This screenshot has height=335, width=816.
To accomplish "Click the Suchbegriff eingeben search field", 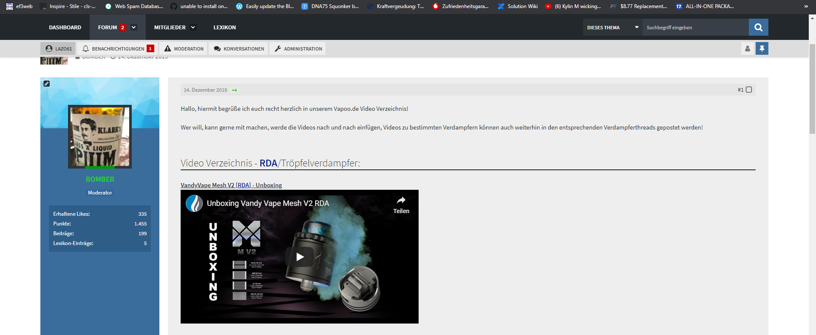I will pyautogui.click(x=695, y=28).
